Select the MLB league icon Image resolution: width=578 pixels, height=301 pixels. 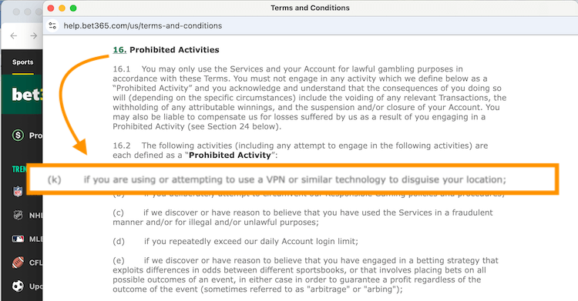click(18, 239)
